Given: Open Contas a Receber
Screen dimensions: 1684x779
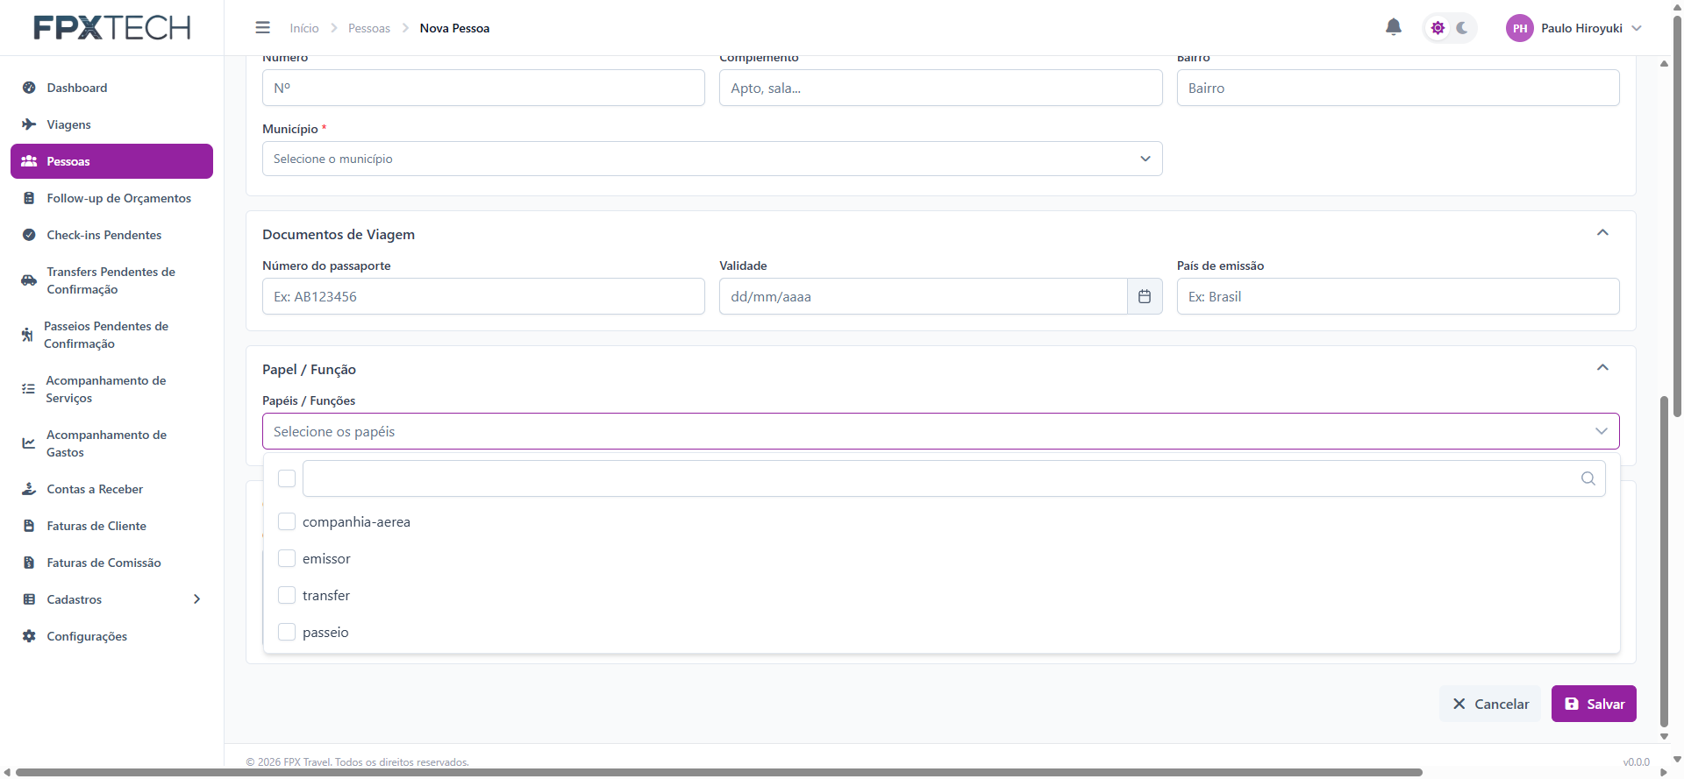Looking at the screenshot, I should point(111,489).
